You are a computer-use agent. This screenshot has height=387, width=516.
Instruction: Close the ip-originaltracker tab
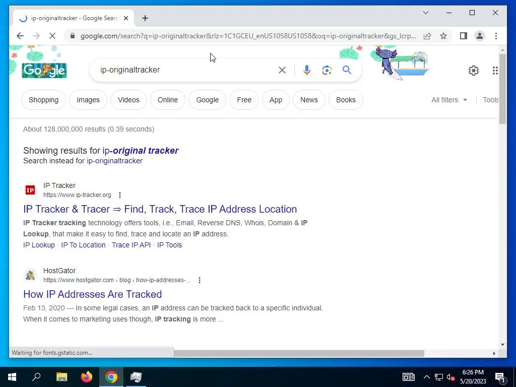tap(126, 18)
